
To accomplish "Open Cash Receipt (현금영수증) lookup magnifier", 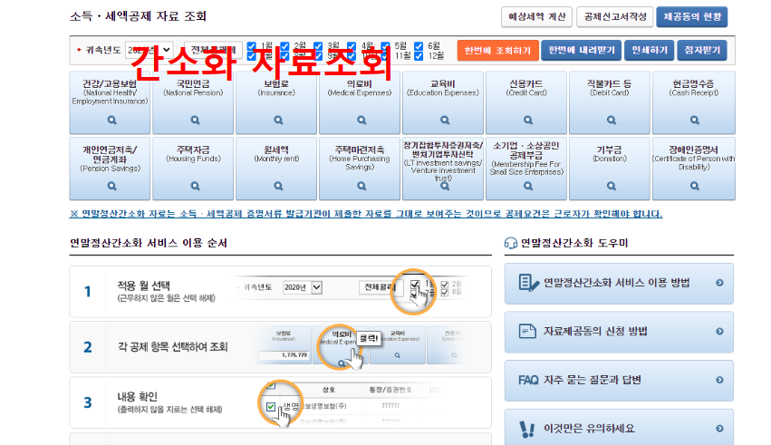I will tap(694, 120).
